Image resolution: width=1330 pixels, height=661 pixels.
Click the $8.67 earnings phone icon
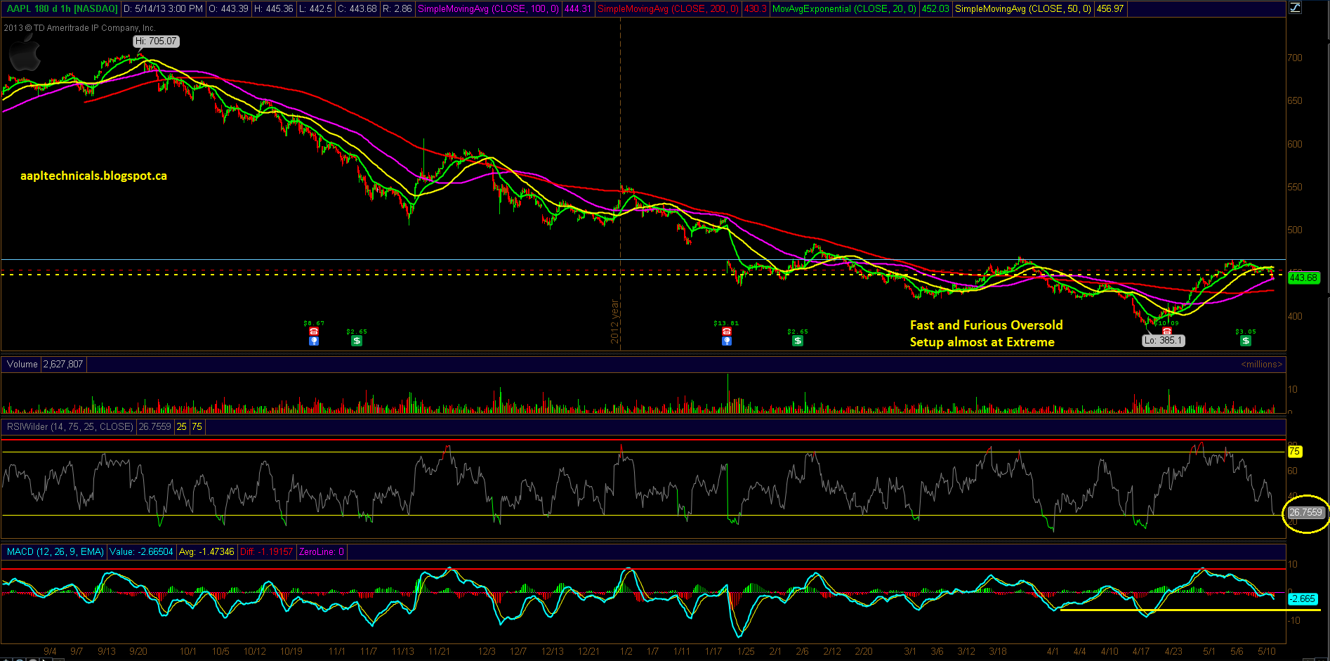[314, 332]
